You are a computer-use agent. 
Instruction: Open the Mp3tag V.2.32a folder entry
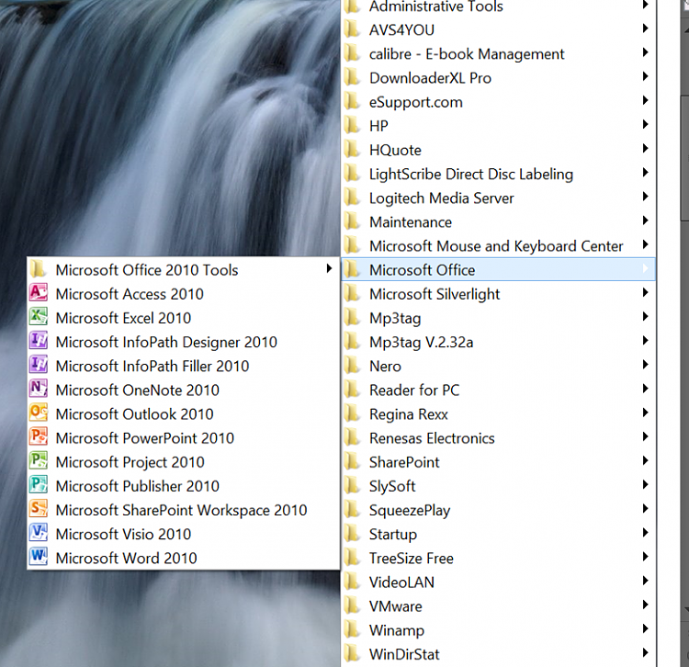coord(498,342)
